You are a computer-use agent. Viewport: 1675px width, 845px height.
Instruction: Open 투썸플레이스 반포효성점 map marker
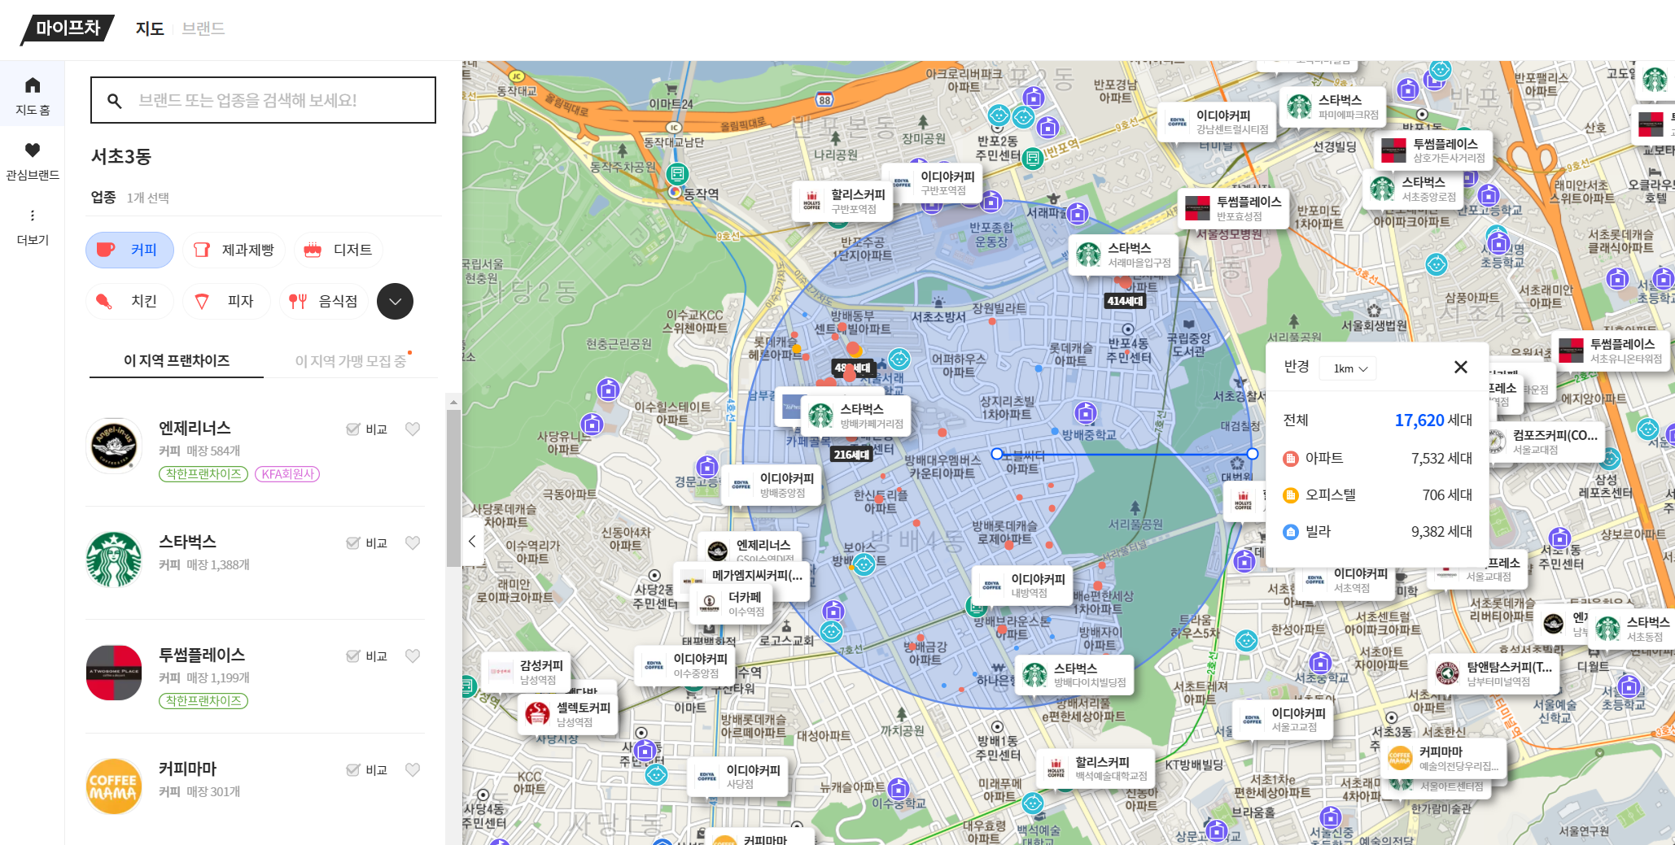(x=1233, y=208)
